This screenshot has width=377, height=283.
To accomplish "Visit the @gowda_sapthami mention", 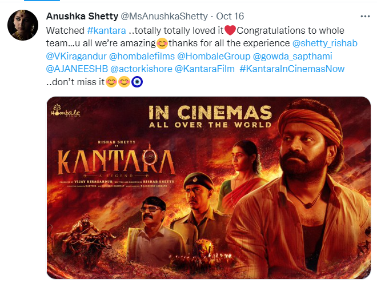I will (292, 56).
